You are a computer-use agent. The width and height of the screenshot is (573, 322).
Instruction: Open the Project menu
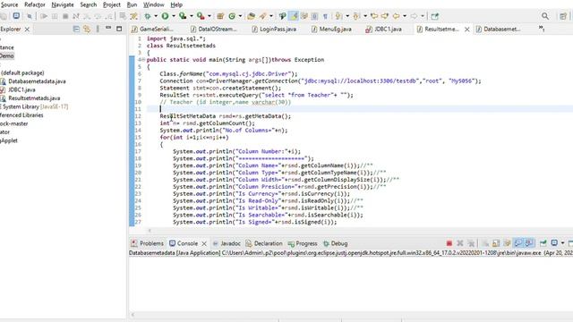coord(111,4)
